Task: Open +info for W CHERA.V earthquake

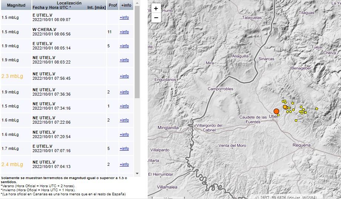Action: click(x=124, y=32)
